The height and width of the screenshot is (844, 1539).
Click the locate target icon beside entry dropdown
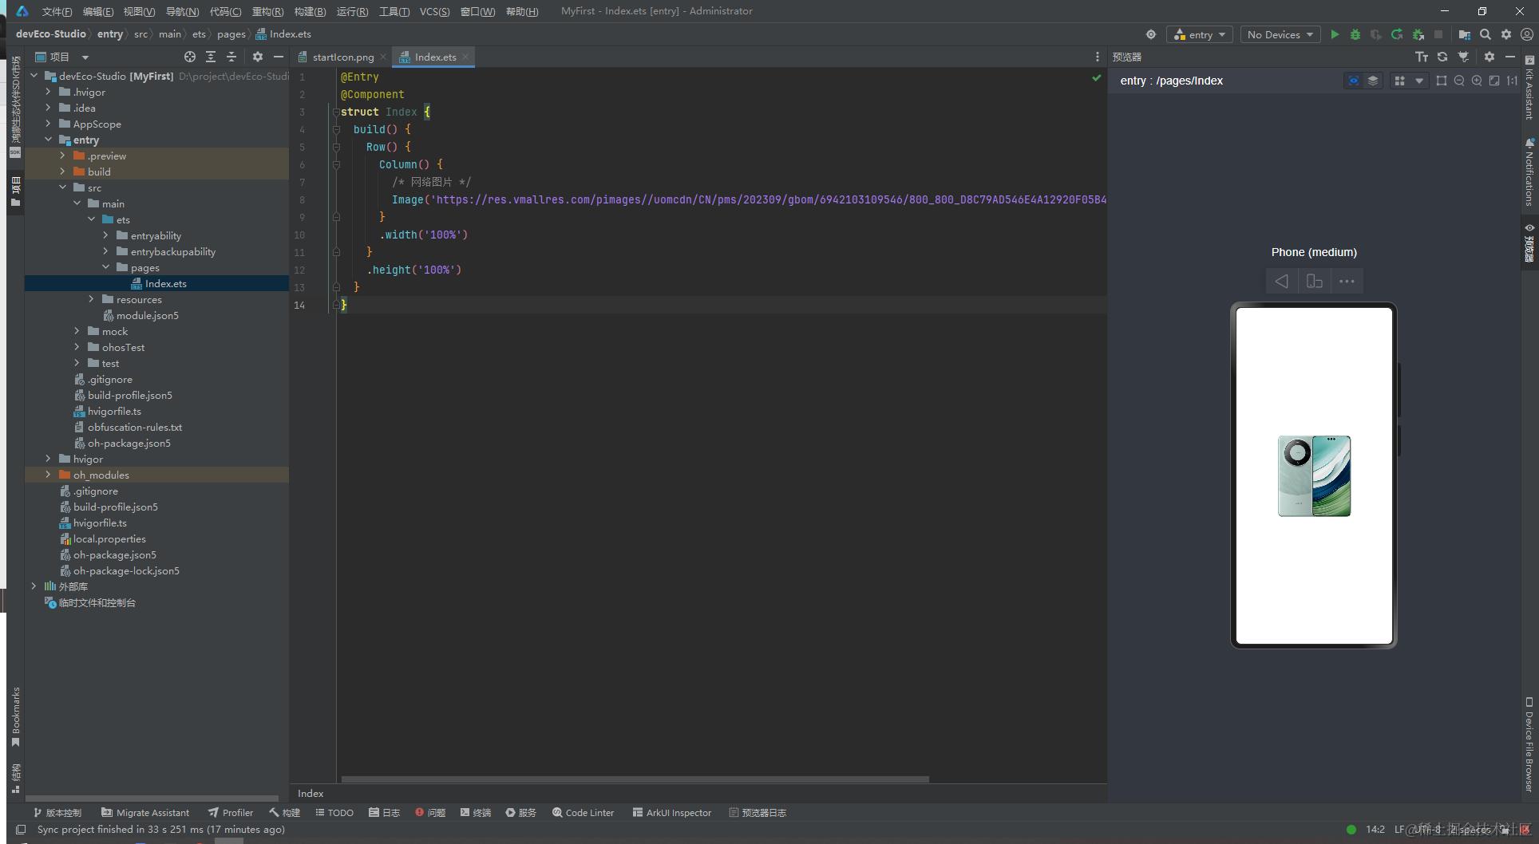(1150, 34)
